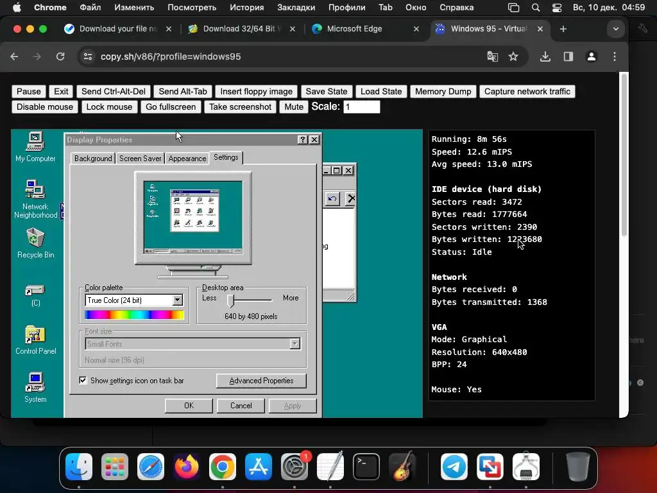Open Network Neighborhood desktop icon
This screenshot has height=493, width=657.
coord(35,199)
